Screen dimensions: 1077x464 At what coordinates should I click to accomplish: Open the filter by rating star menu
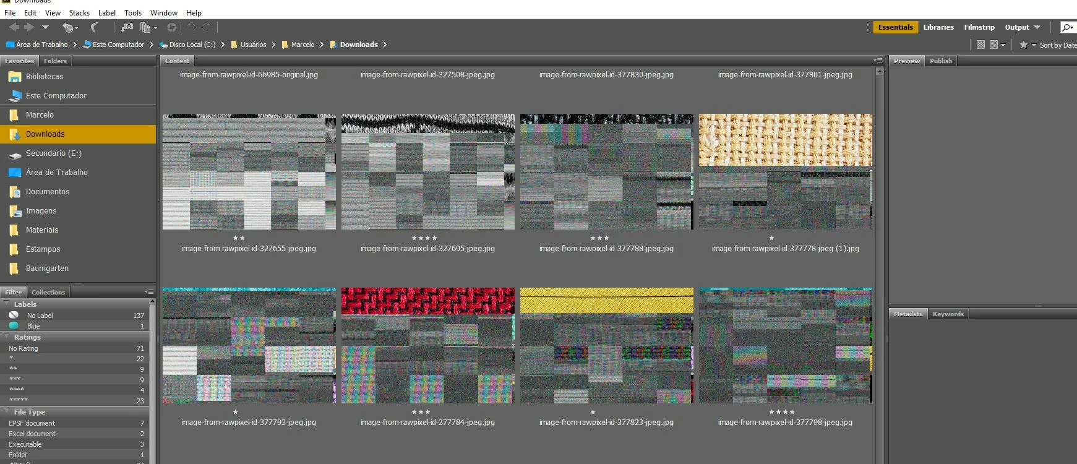click(x=1027, y=45)
